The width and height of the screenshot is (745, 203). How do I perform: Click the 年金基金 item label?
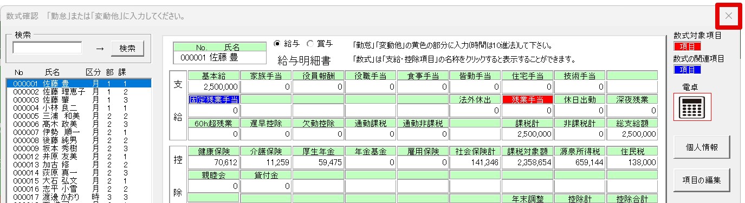pyautogui.click(x=371, y=151)
